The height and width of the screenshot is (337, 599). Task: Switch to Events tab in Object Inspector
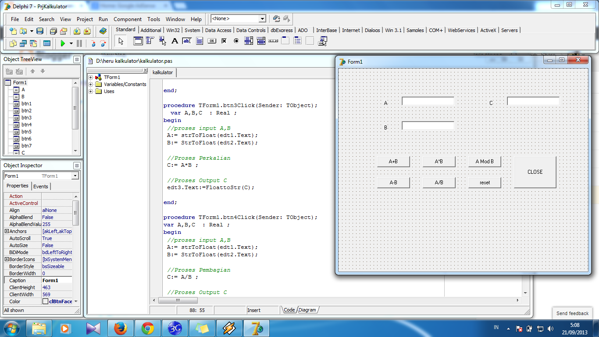41,186
